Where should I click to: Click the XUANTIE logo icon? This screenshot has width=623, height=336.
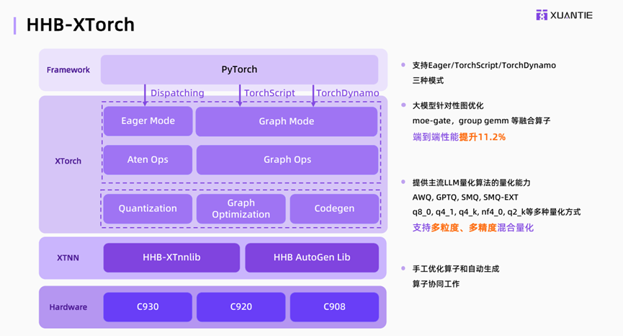tap(542, 15)
